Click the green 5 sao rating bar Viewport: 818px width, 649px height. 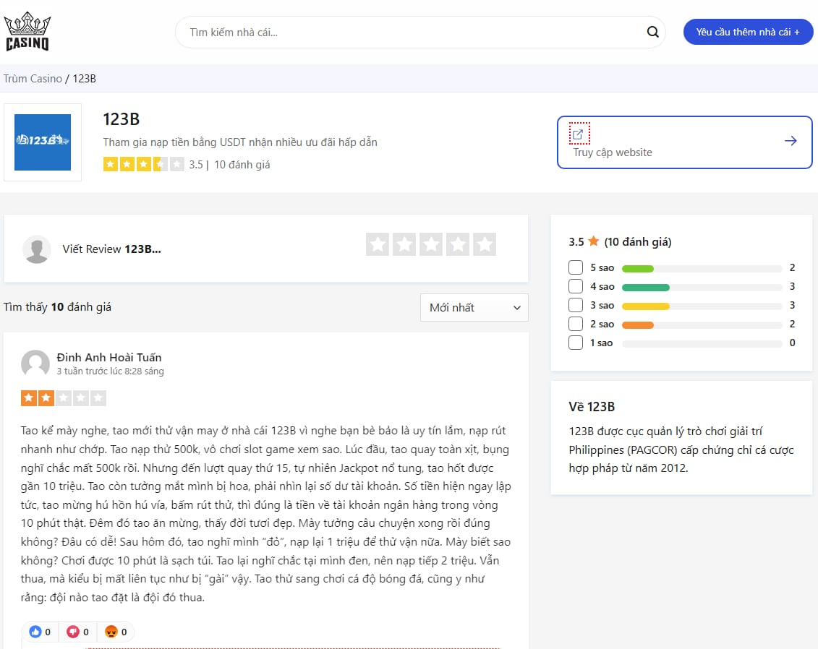638,268
